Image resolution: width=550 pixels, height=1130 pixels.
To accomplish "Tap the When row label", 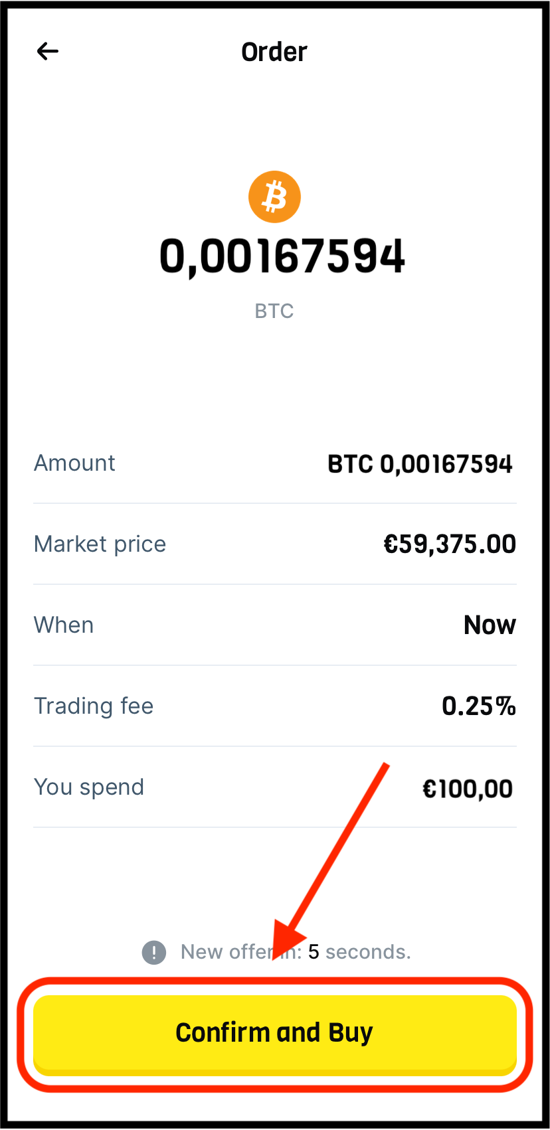I will (64, 625).
